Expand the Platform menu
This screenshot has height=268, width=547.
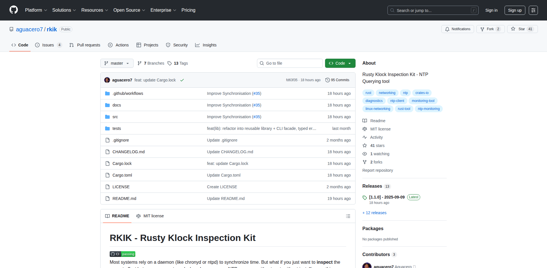(x=36, y=10)
